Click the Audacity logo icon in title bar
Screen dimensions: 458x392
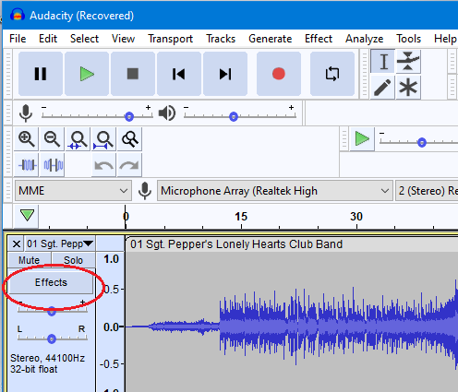[18, 15]
